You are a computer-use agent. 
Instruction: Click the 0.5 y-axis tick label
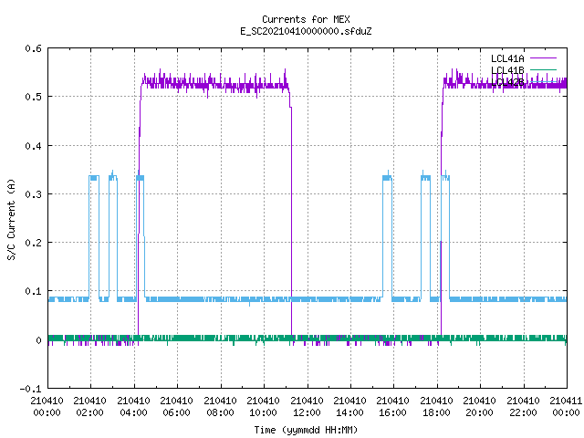(33, 97)
